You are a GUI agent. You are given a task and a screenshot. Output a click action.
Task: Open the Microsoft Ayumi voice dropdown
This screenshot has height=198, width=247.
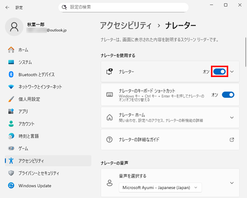point(160,188)
